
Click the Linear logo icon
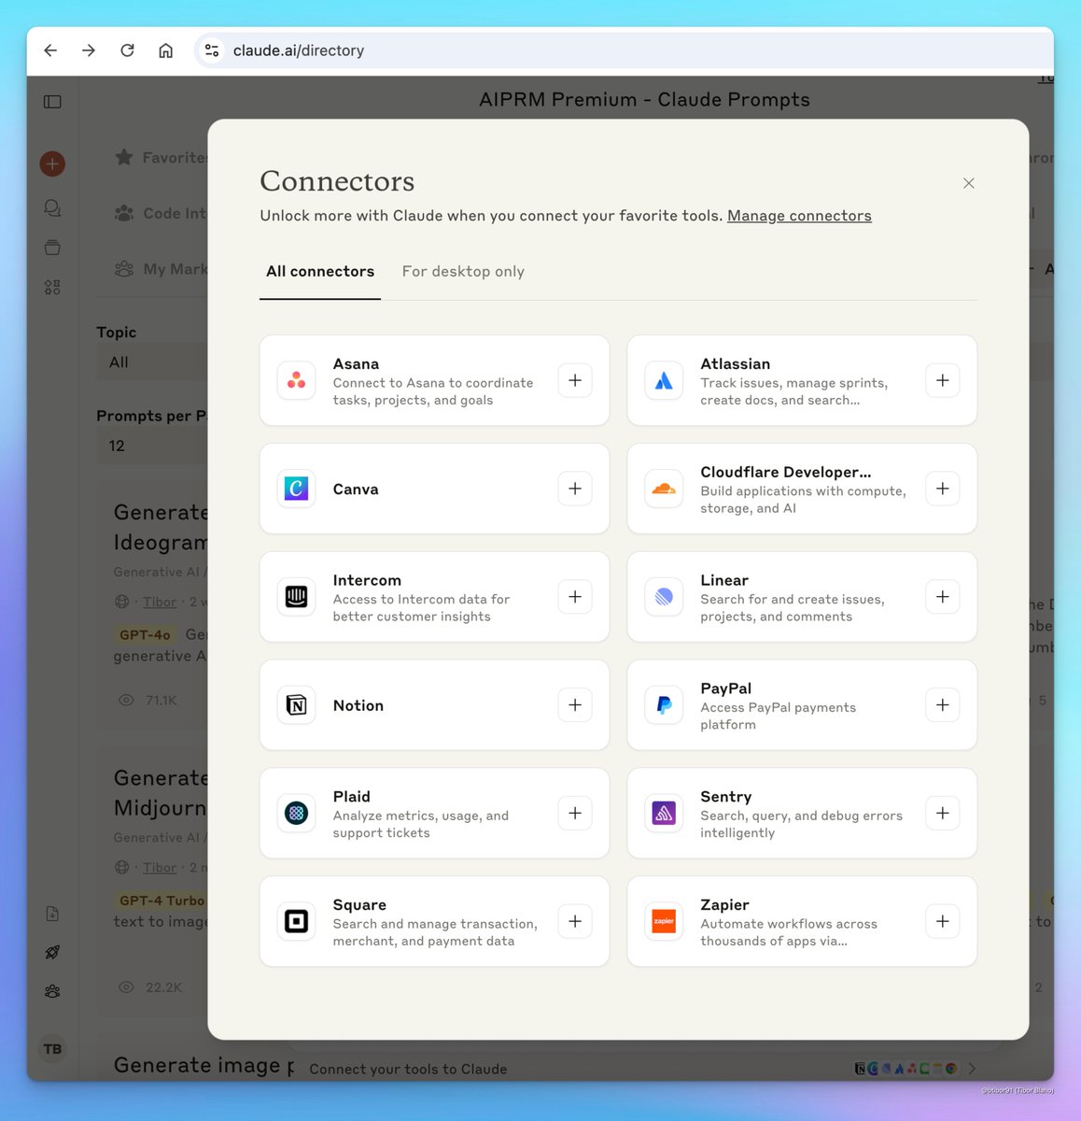664,597
